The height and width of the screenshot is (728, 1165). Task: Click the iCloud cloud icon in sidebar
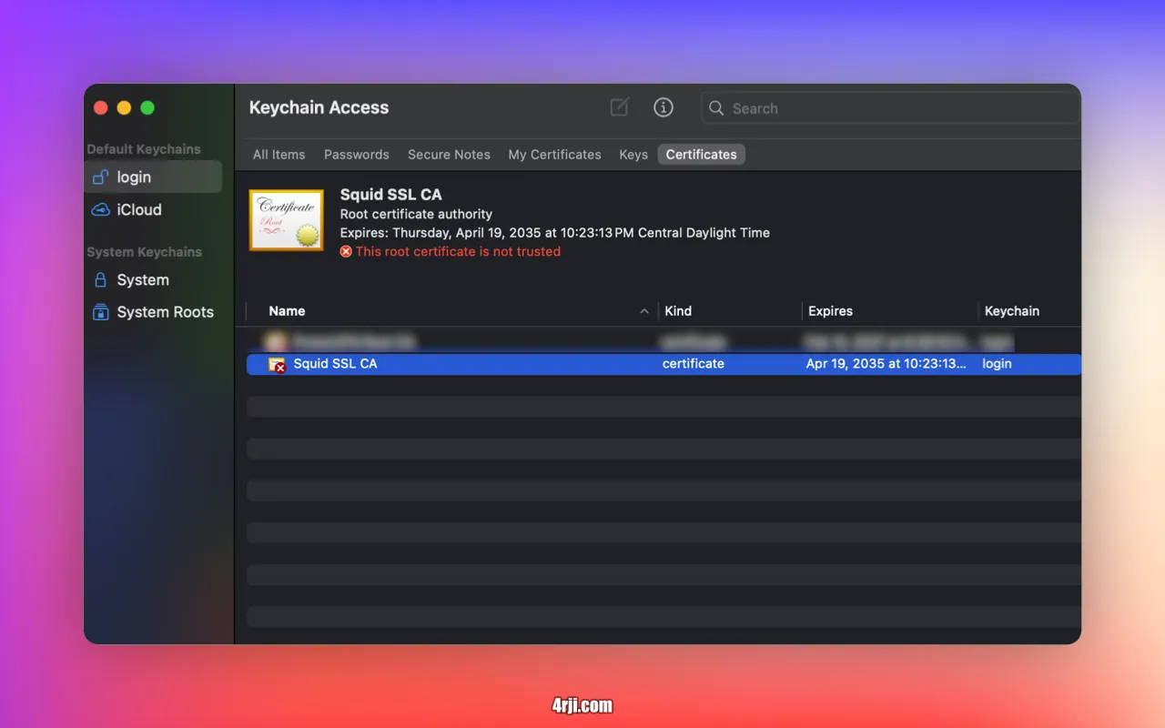(100, 209)
